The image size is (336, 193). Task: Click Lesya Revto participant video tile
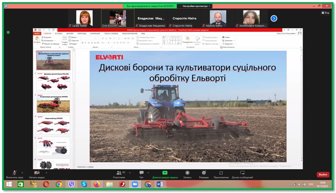tap(85, 18)
